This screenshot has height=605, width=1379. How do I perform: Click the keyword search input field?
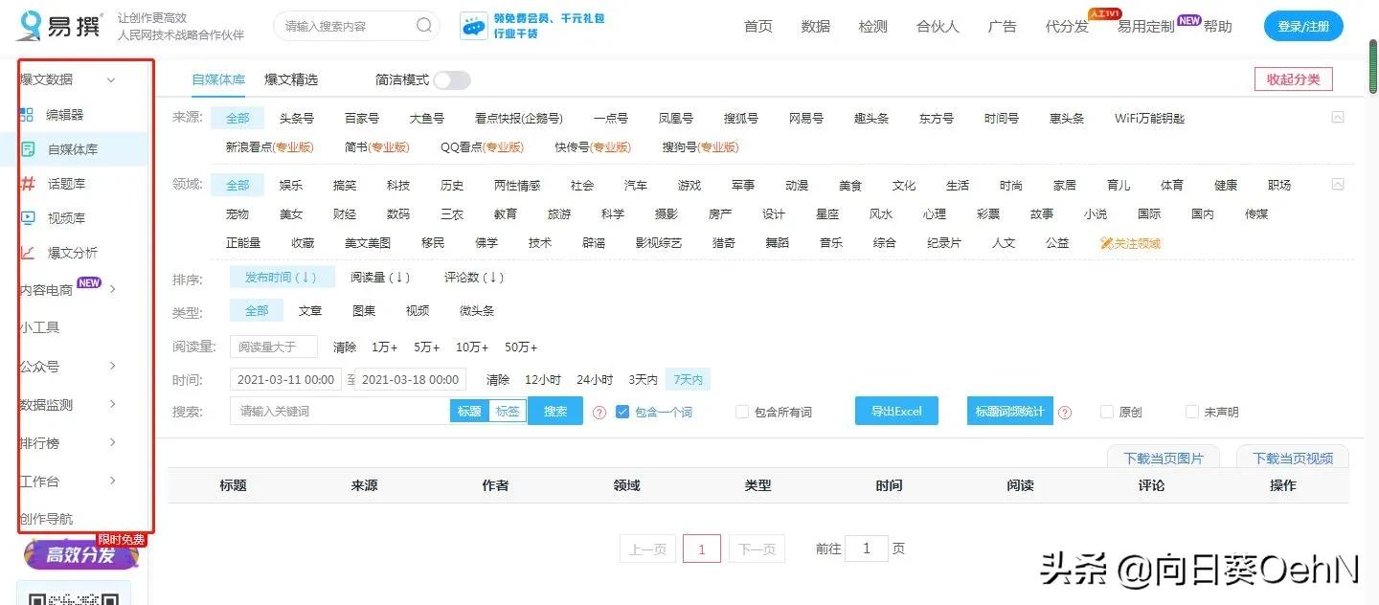tap(335, 411)
